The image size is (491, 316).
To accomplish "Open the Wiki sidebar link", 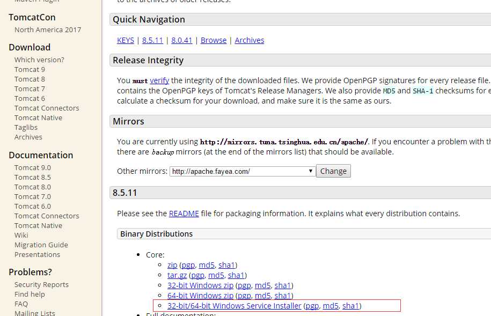I will coord(21,235).
